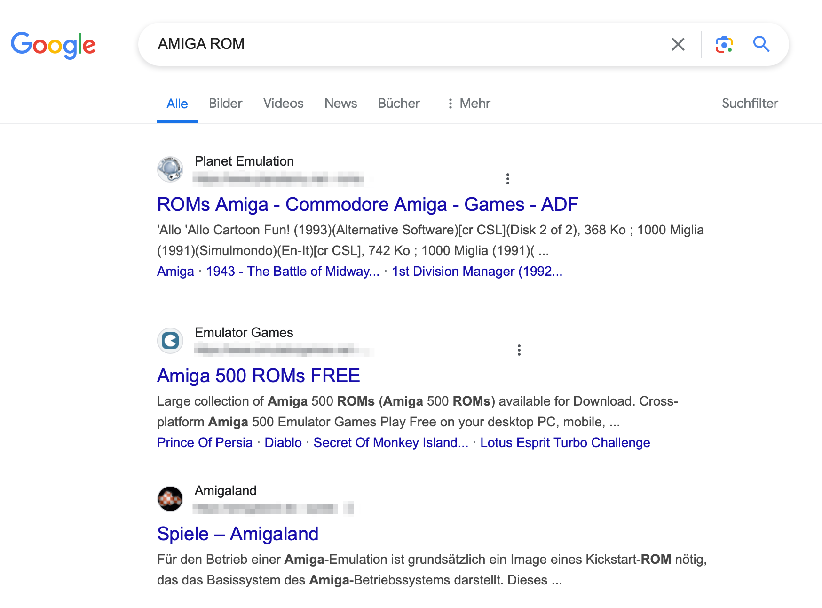
Task: Click the Emulator Games site name
Action: pos(244,333)
